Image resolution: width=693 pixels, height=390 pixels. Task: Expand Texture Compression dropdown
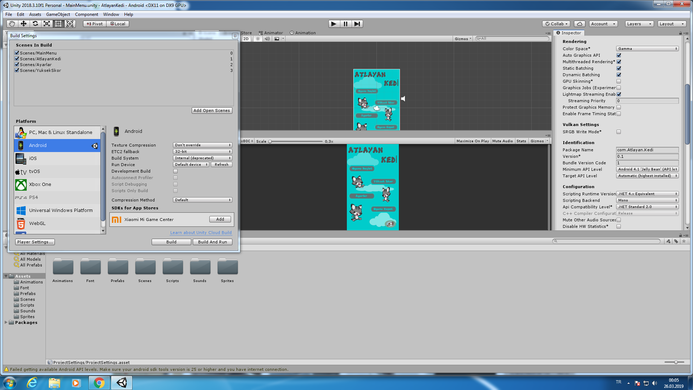pos(202,145)
